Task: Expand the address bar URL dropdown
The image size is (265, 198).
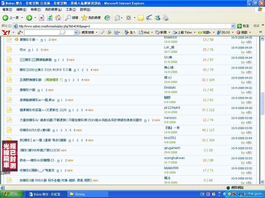Action: (233, 26)
